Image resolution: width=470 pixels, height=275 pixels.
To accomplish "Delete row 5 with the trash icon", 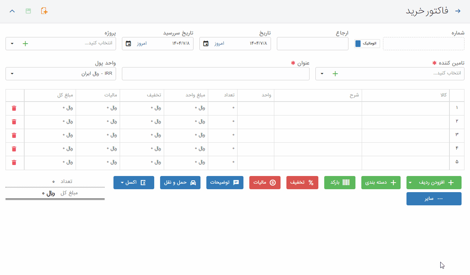I will click(x=14, y=162).
